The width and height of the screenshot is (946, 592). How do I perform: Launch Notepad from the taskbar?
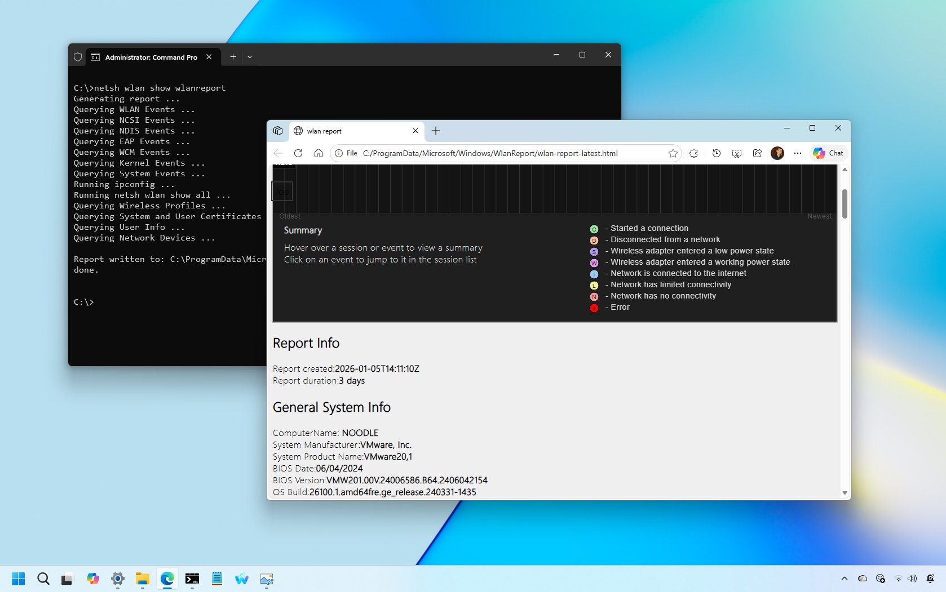(216, 579)
